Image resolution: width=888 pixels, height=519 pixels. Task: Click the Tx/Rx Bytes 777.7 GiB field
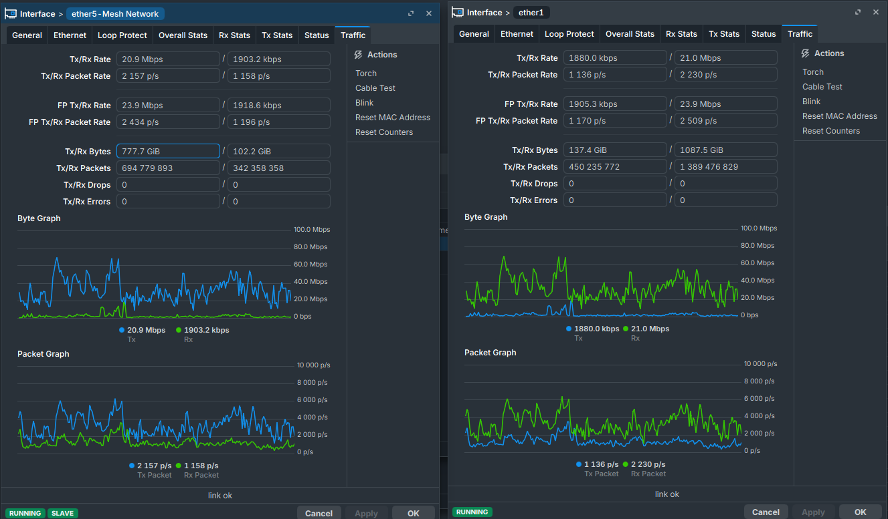(168, 152)
